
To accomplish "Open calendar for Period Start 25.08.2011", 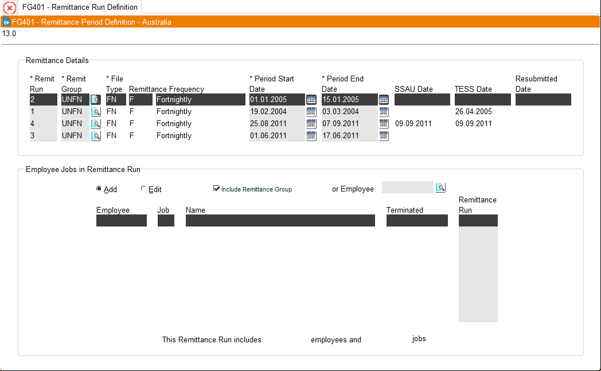I will [311, 124].
